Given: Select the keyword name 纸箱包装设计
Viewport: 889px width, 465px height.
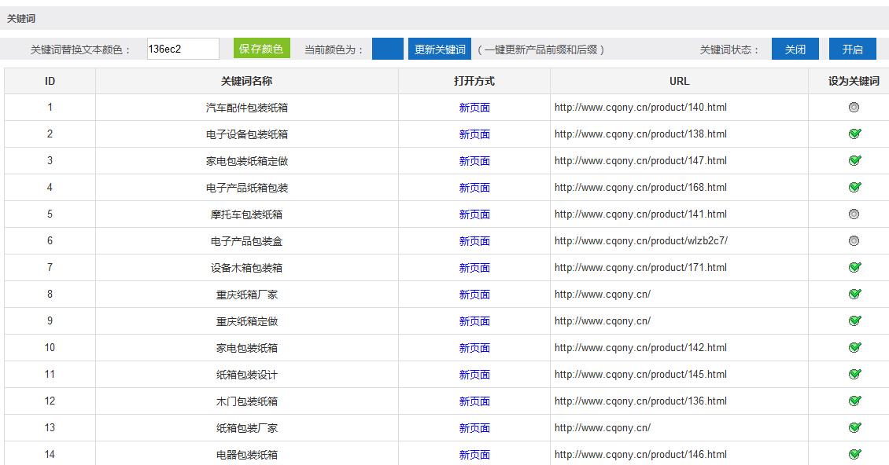Looking at the screenshot, I should tap(246, 375).
